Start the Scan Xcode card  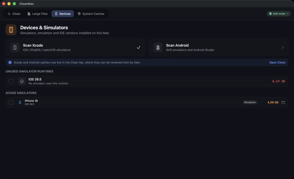[75, 47]
